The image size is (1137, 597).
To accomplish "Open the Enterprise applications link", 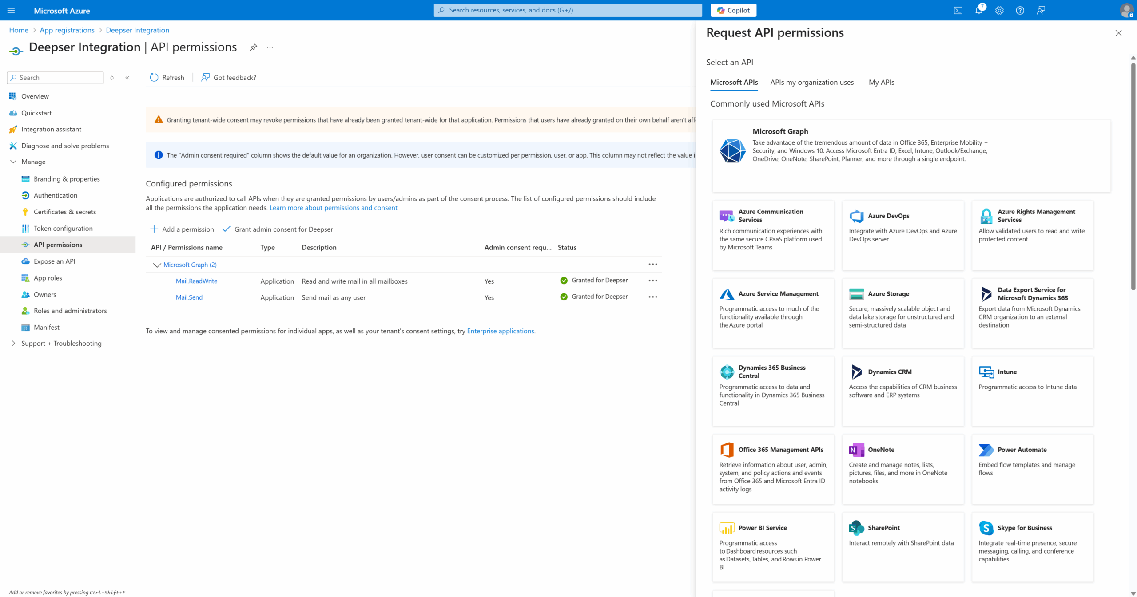I will pos(501,331).
